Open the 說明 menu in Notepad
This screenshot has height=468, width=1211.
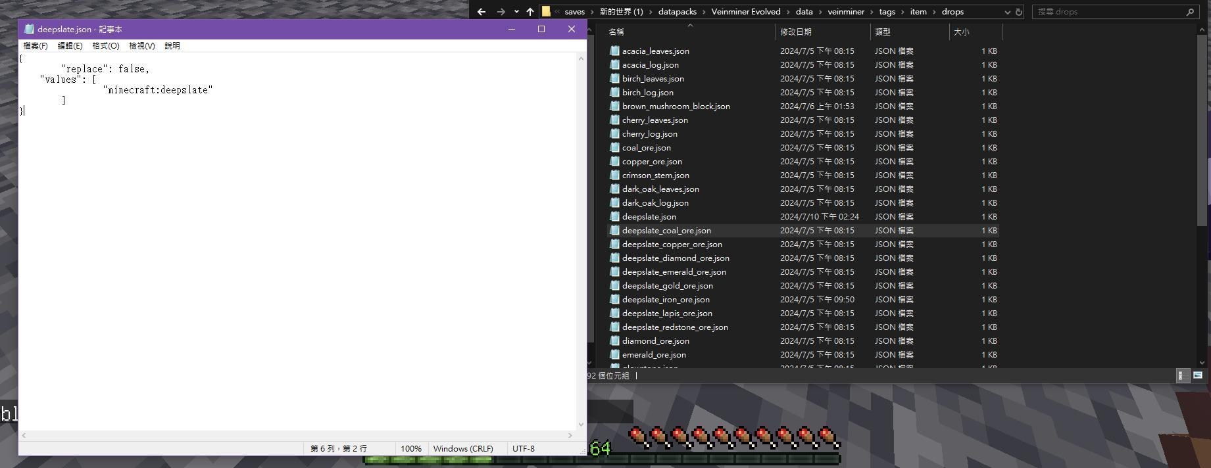point(172,46)
